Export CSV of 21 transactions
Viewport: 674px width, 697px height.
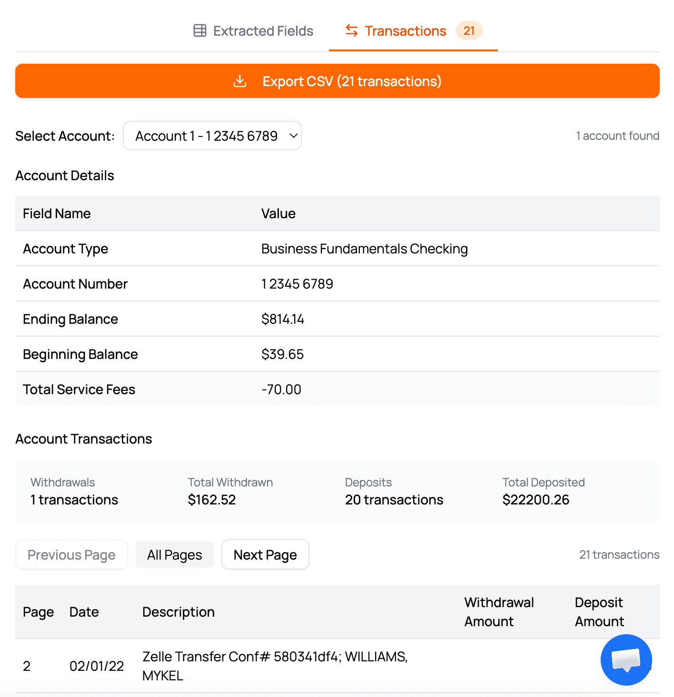click(x=337, y=81)
